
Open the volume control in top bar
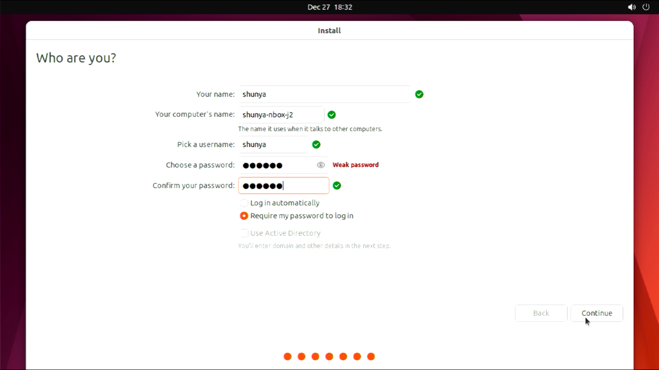pyautogui.click(x=631, y=7)
